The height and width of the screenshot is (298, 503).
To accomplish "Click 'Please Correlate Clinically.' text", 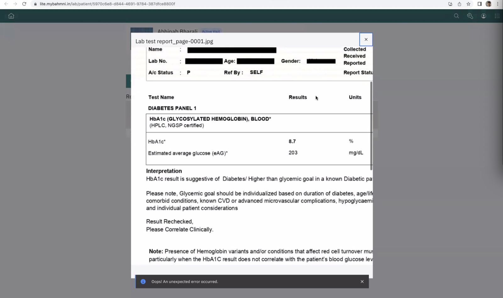I will (x=180, y=229).
